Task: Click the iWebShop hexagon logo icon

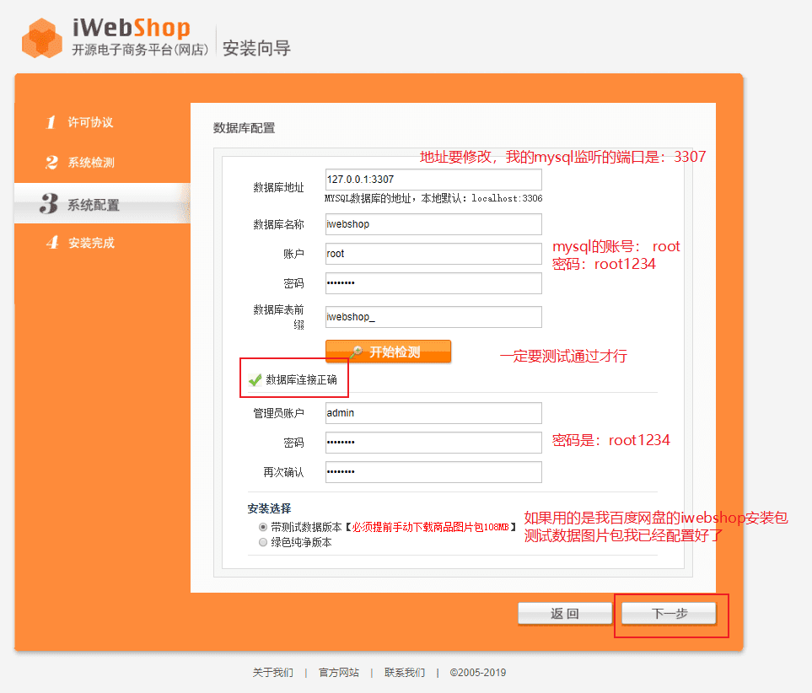Action: tap(42, 38)
